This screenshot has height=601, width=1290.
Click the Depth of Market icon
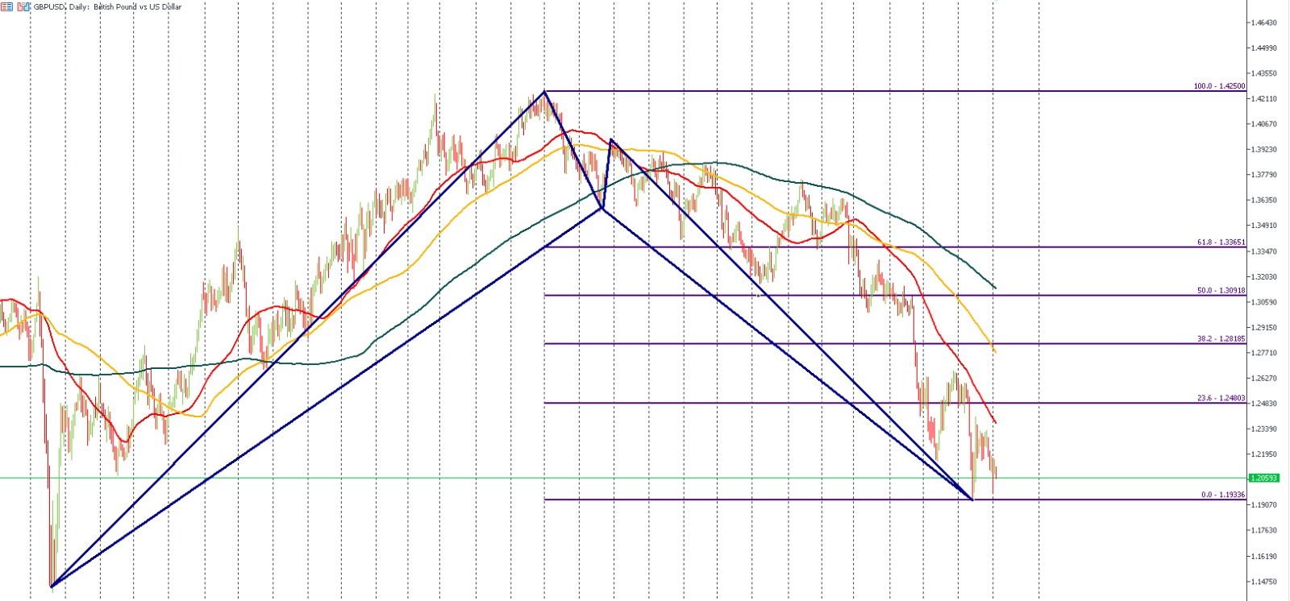(x=6, y=6)
